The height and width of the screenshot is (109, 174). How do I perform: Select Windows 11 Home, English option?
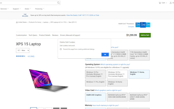coord(139,74)
